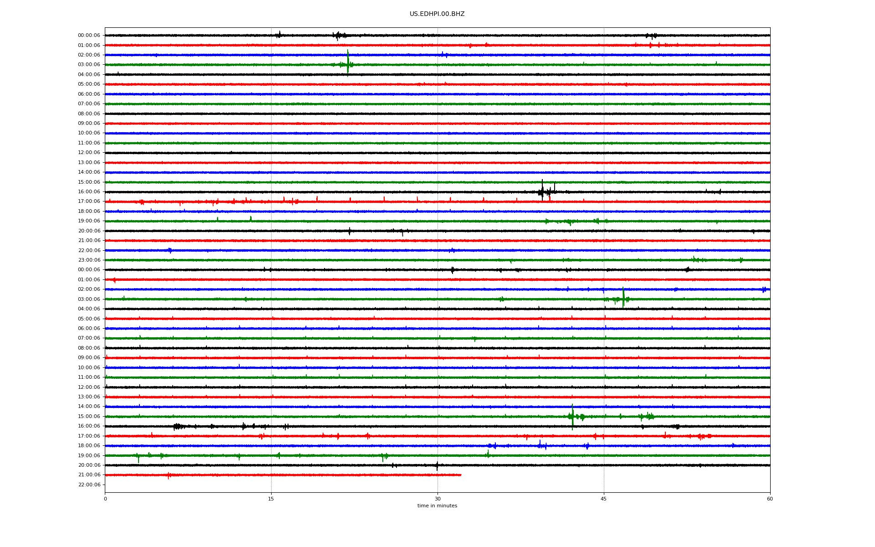Select the topmost 00:00:06 row label
Viewport: 875px width, 547px height.
click(89, 36)
